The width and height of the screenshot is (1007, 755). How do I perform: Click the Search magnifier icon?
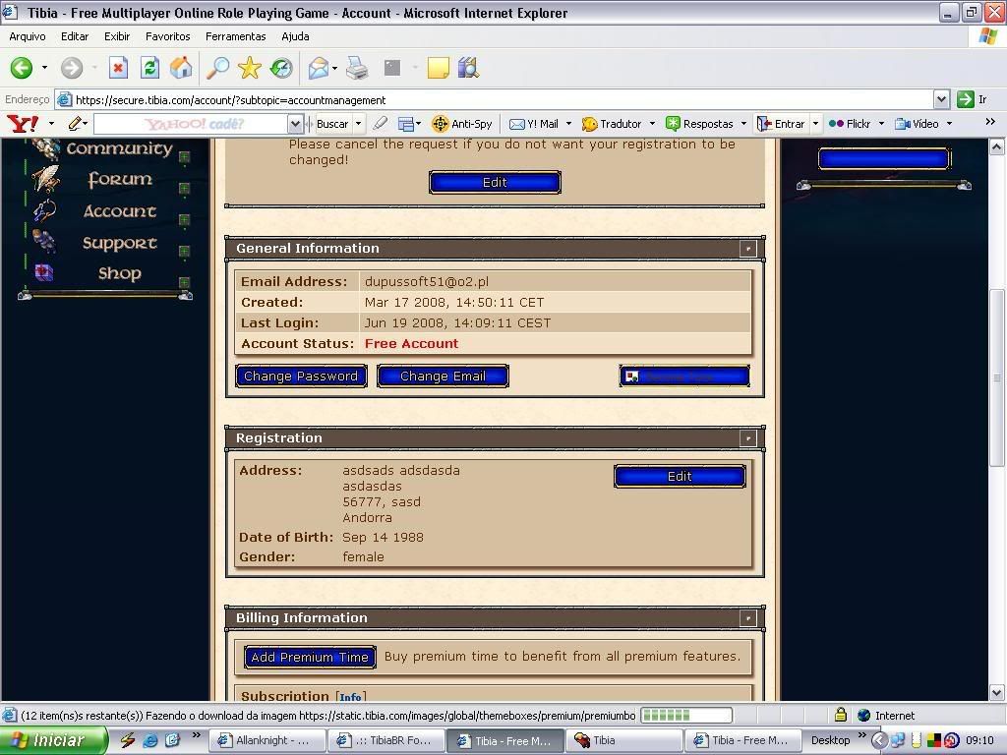coord(217,68)
